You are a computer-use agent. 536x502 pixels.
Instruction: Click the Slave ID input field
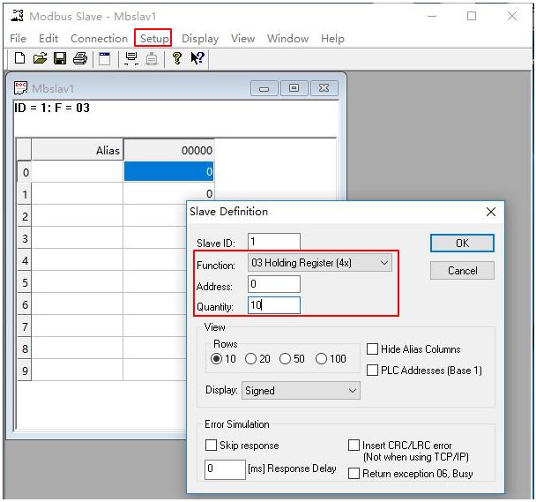click(x=274, y=242)
